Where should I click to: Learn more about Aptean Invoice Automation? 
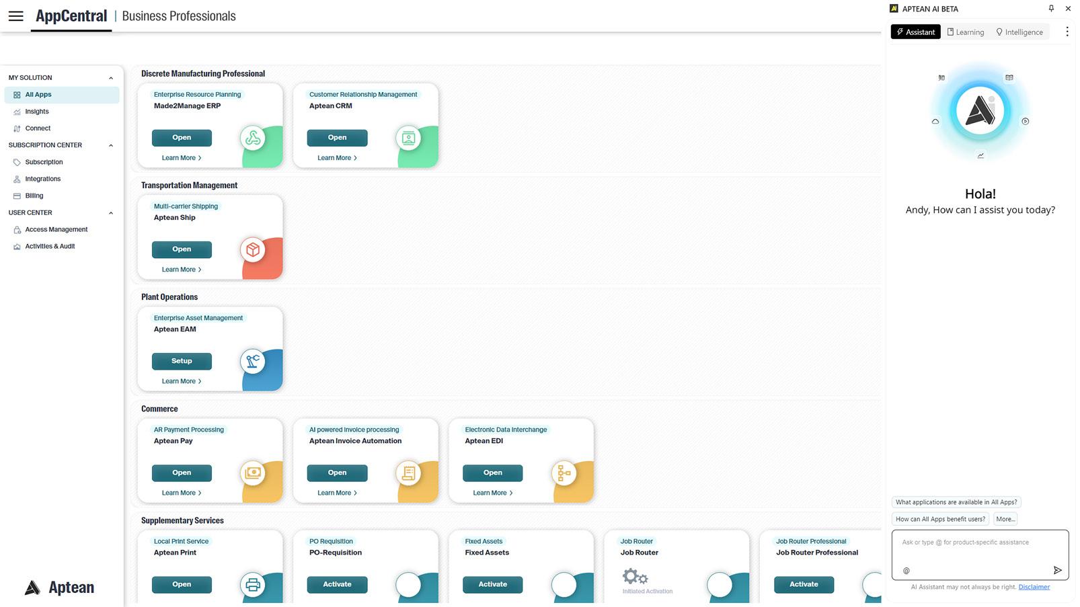[x=337, y=493]
